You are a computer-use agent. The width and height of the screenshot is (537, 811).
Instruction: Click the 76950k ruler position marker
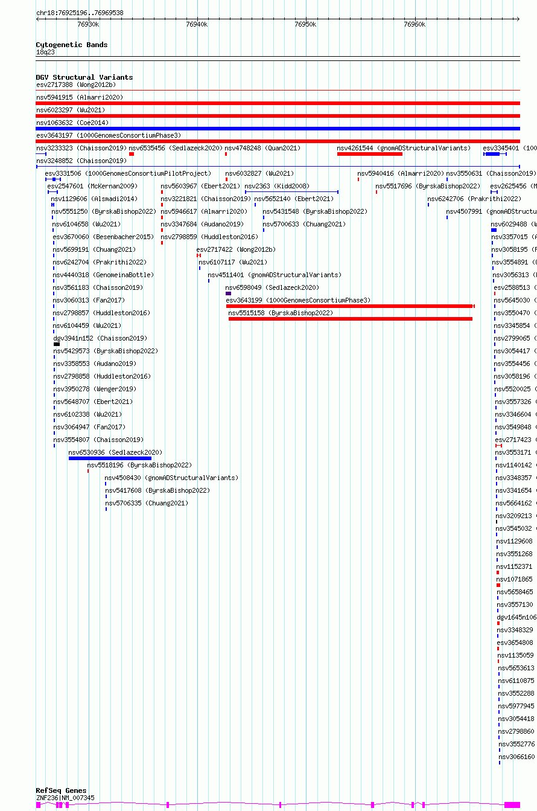click(x=305, y=24)
